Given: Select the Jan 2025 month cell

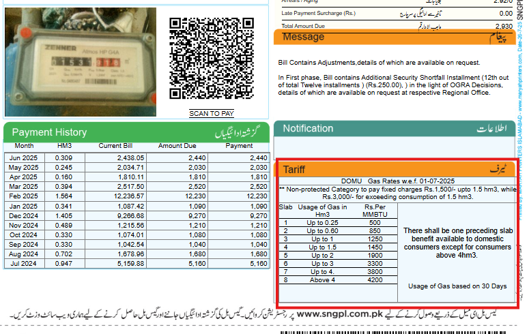Looking at the screenshot, I should (x=24, y=207).
